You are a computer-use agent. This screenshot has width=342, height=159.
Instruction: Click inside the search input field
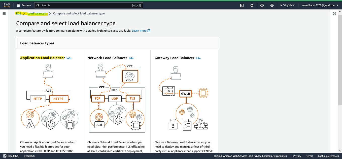(76, 5)
